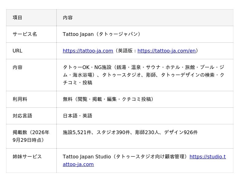Viewport: 245px width, 182px height.
Task: Click the 無料（閲覧・掲載・編集・クチコミ投稿）text
Action: tap(108, 99)
